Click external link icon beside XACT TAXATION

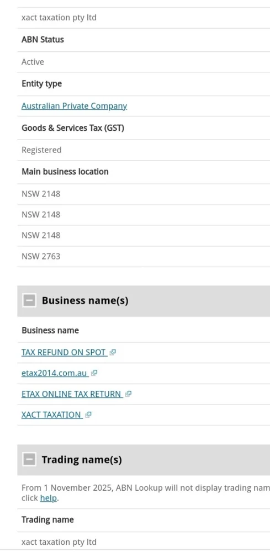88,415
